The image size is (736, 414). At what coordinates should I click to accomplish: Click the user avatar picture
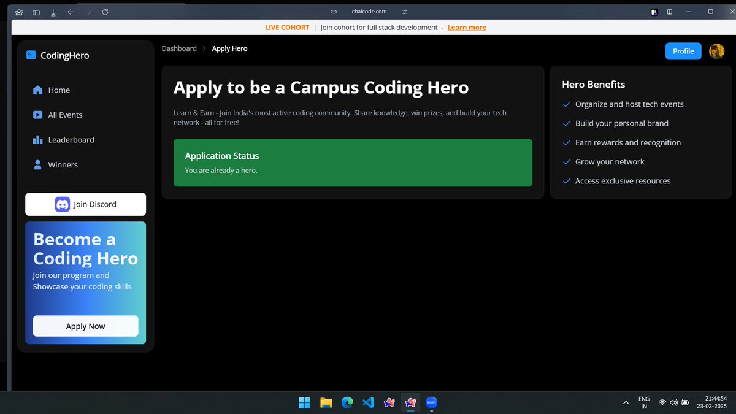click(x=716, y=51)
